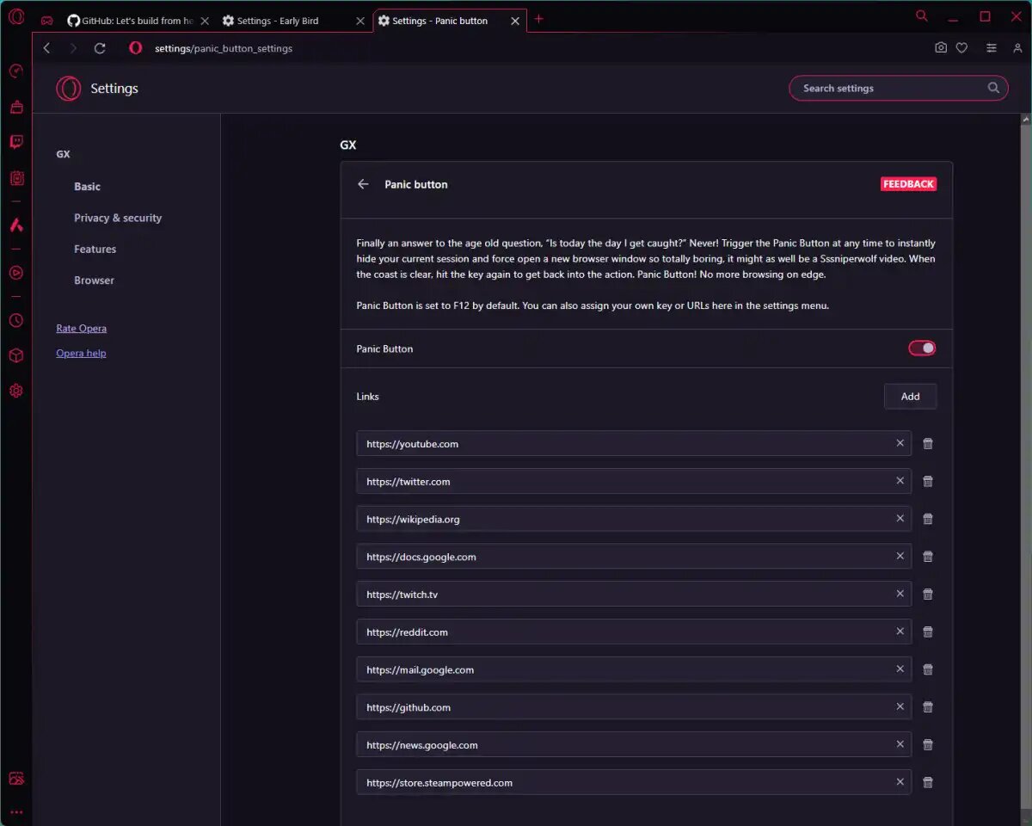Open the profile account icon
The height and width of the screenshot is (826, 1032).
pyautogui.click(x=1017, y=48)
